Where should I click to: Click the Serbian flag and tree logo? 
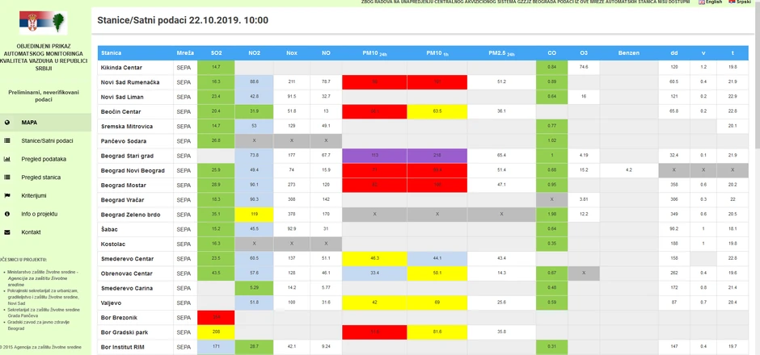point(43,23)
